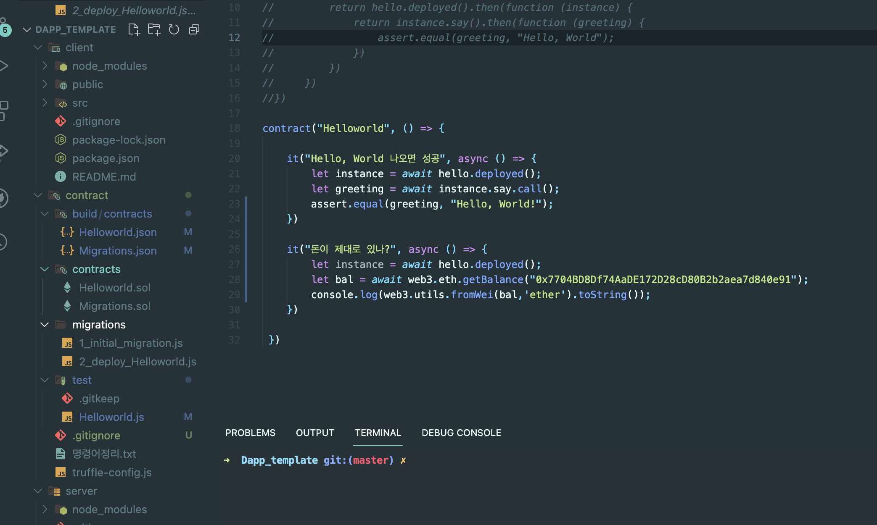Click the source control badge icon showing 5

tap(5, 29)
